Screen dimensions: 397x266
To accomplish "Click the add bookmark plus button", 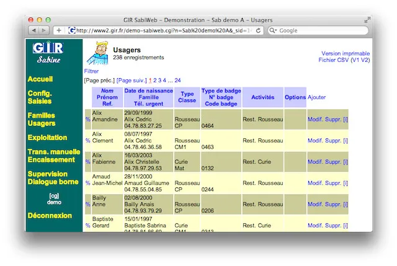I will point(59,30).
